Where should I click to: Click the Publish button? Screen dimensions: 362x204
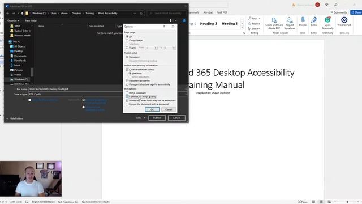(157, 118)
